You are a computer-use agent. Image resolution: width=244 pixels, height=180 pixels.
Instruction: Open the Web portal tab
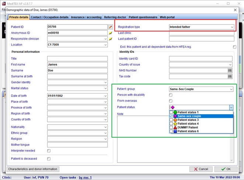coord(167,17)
